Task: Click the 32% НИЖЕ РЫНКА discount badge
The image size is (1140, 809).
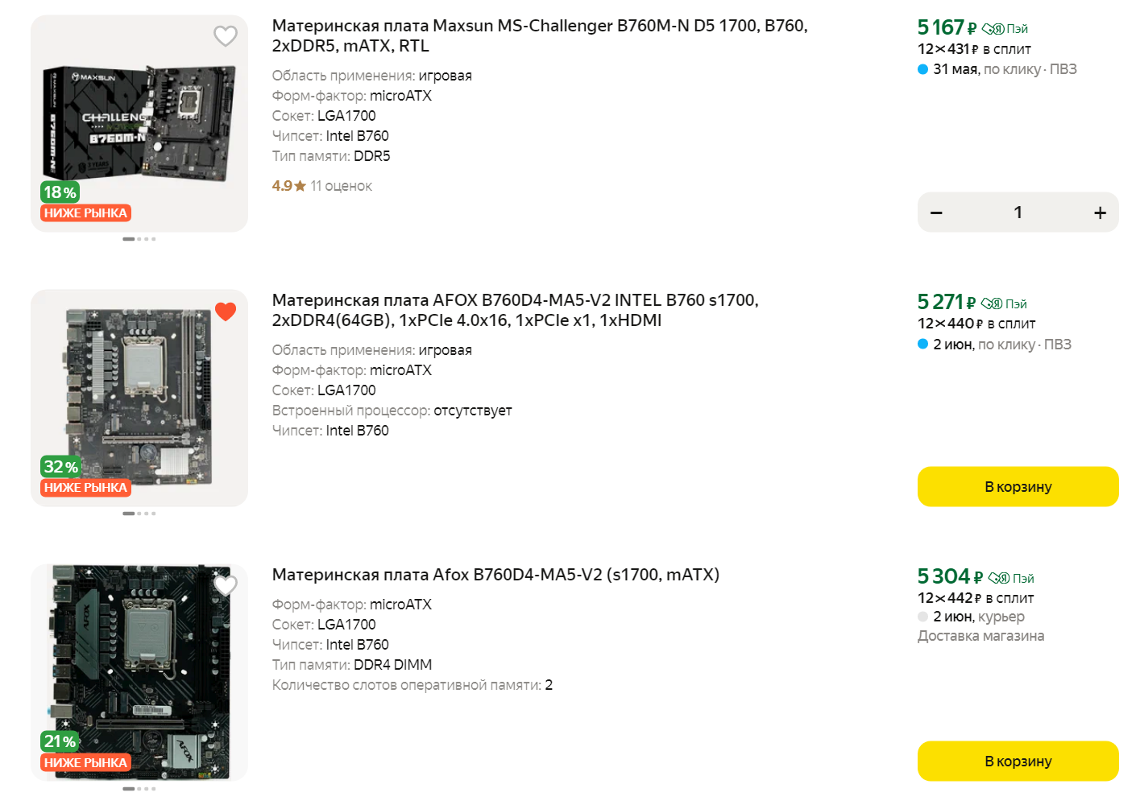Action: 85,477
